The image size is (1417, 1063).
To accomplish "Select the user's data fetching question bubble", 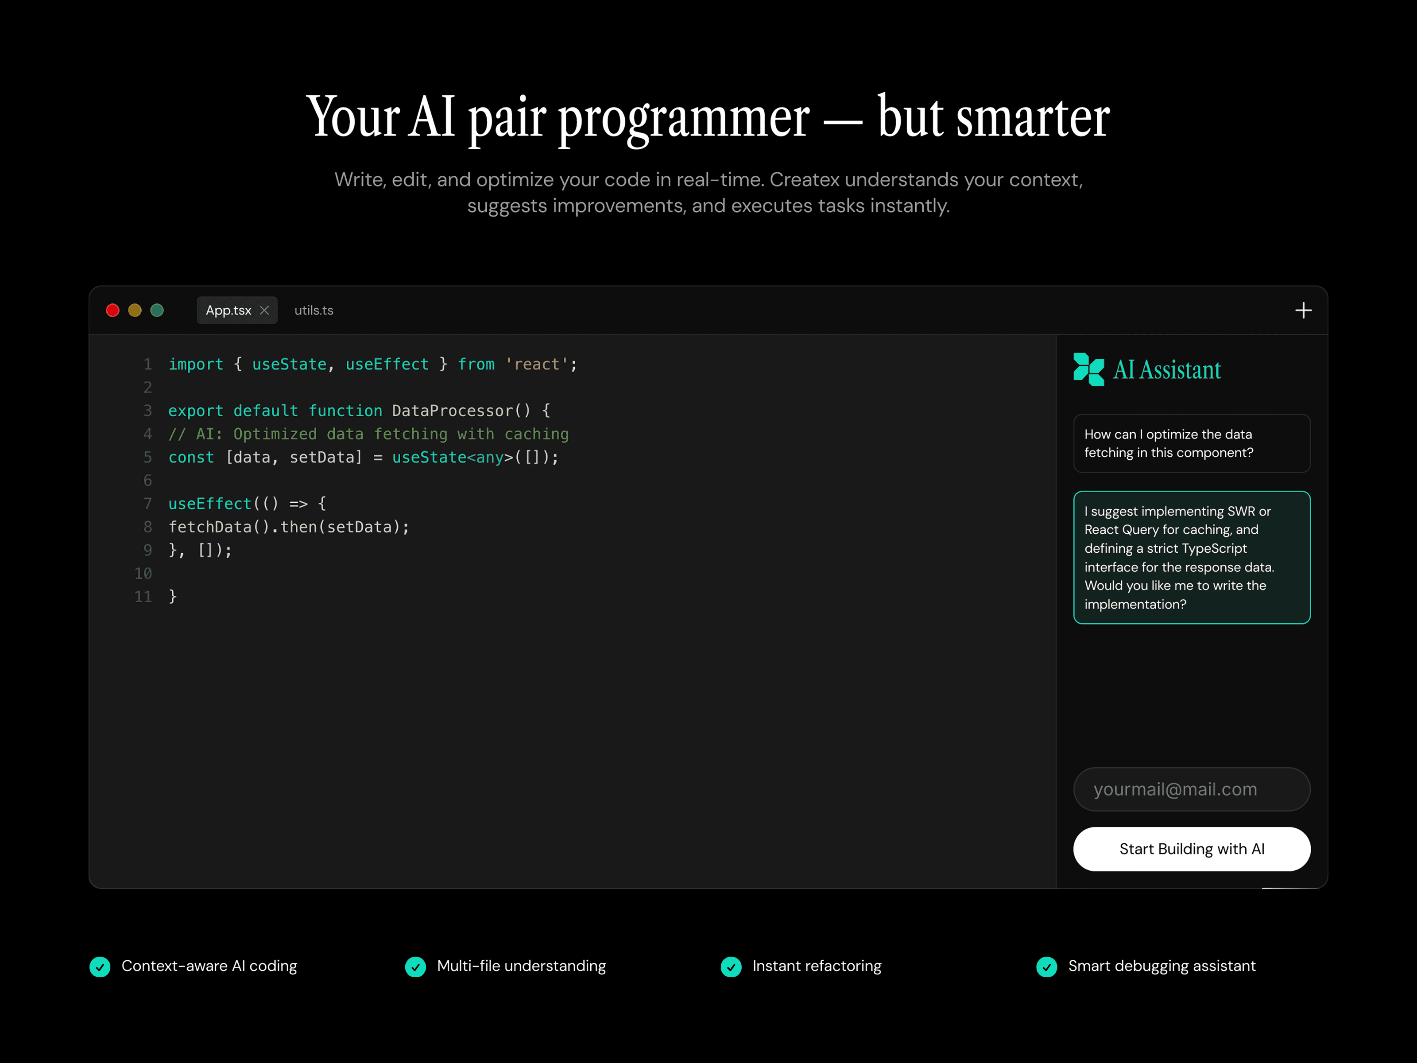I will [x=1192, y=443].
